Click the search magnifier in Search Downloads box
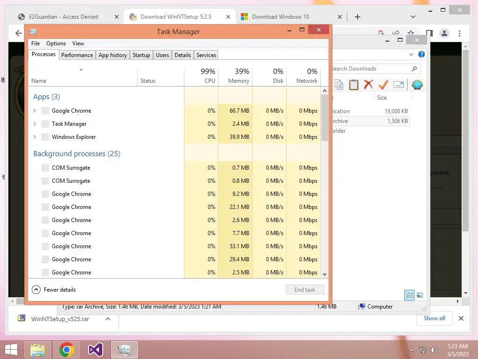This screenshot has width=478, height=359. [x=415, y=69]
